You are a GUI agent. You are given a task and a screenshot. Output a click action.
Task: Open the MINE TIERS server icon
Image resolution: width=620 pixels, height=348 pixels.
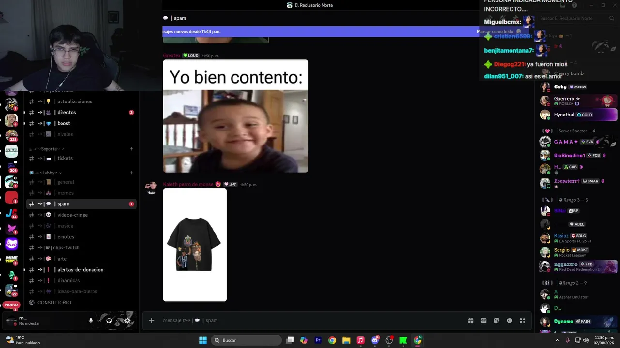(11, 260)
